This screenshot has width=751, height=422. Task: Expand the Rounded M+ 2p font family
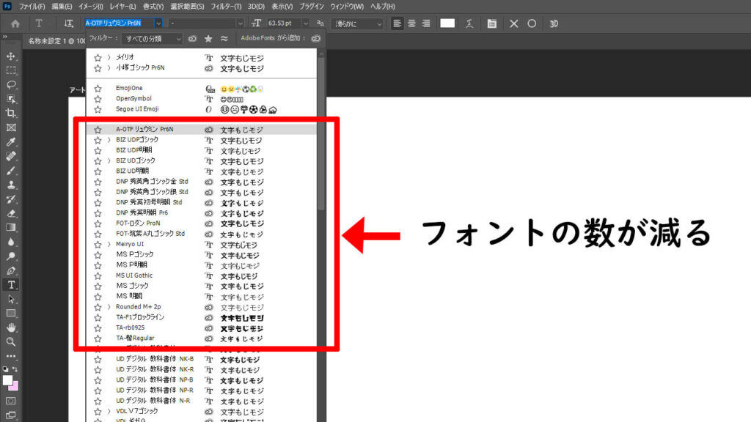pos(109,307)
